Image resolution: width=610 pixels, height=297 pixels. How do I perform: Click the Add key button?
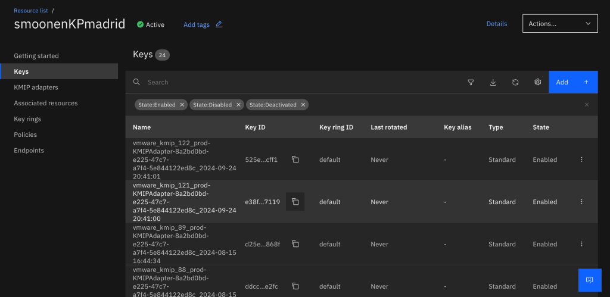click(572, 82)
